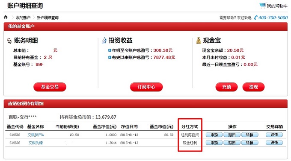Image resolution: width=291 pixels, height=161 pixels.
Task: Click the 基金代码 column header
Action: (x=15, y=127)
